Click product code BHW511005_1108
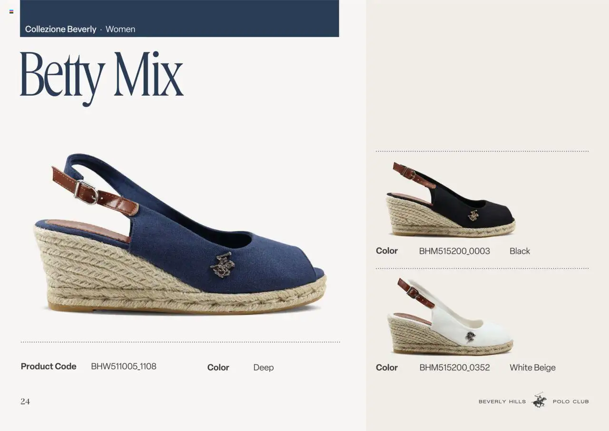 pos(124,366)
